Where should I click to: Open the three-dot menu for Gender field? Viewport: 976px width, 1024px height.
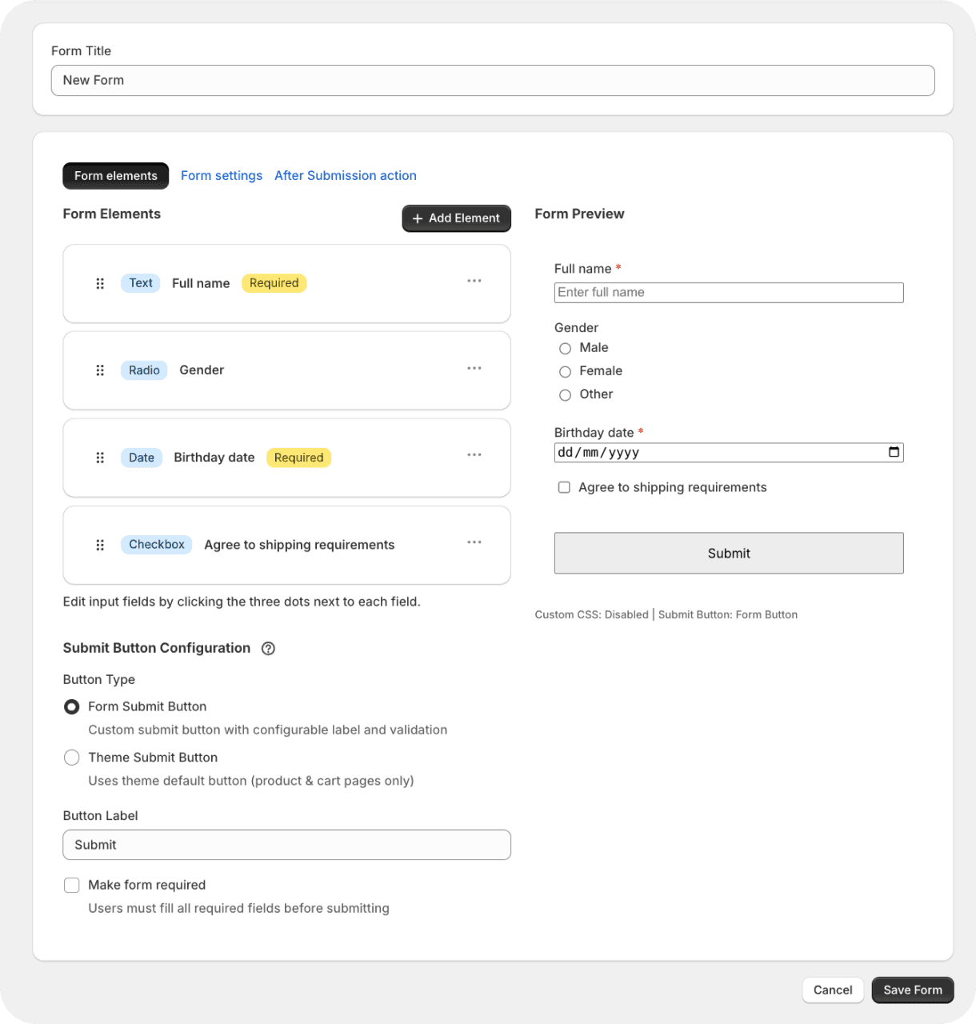click(474, 368)
